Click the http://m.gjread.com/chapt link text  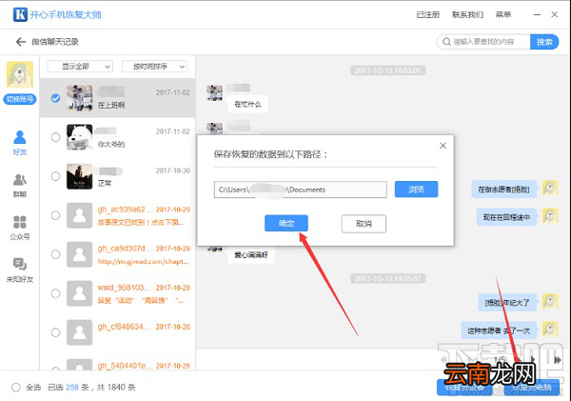click(x=143, y=261)
